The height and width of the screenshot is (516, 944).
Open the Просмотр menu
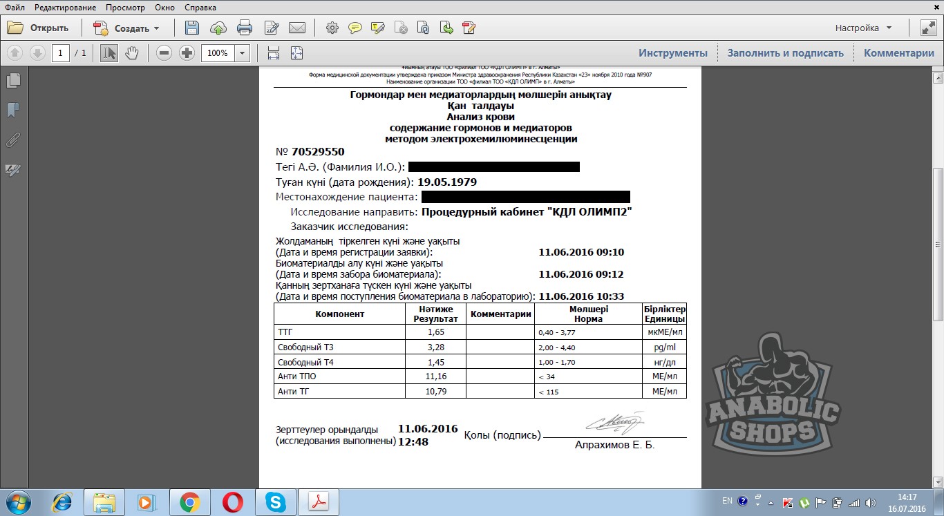(x=126, y=8)
